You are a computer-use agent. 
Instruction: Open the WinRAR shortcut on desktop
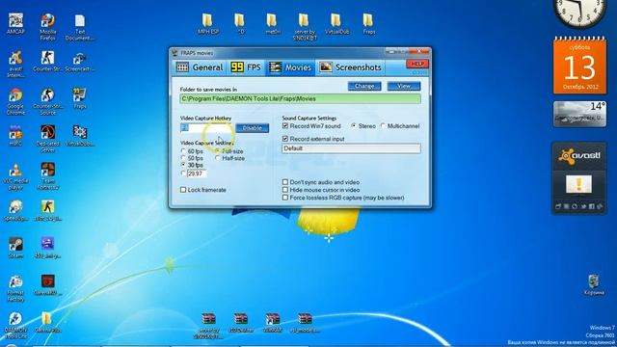(273, 323)
